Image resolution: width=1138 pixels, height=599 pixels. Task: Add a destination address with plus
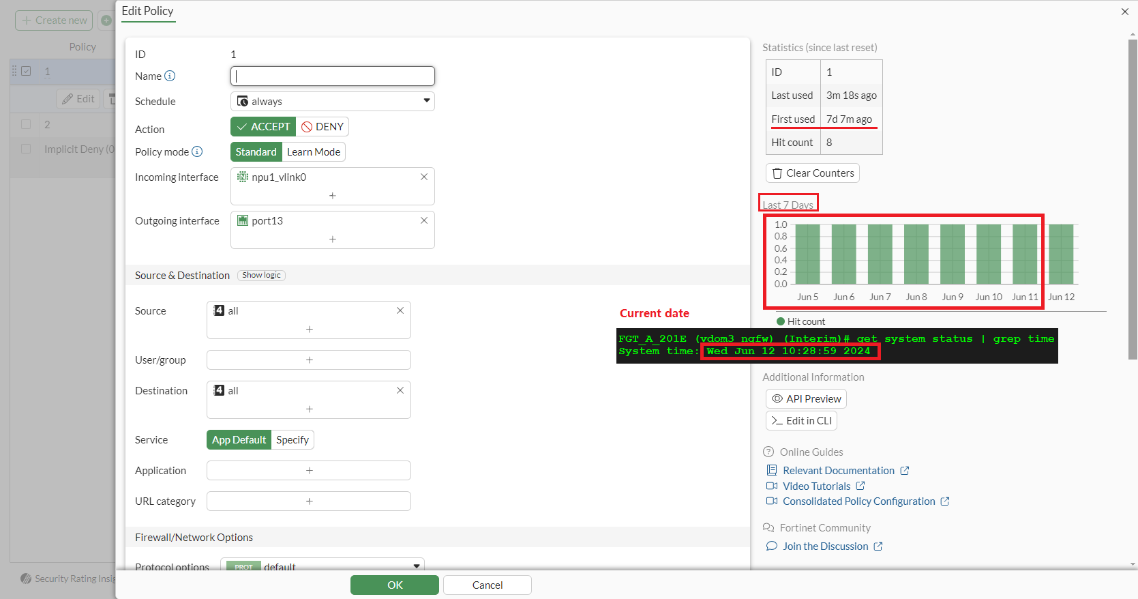coord(310,409)
